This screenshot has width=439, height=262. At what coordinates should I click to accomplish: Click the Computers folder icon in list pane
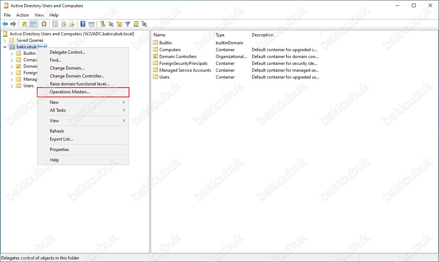155,50
